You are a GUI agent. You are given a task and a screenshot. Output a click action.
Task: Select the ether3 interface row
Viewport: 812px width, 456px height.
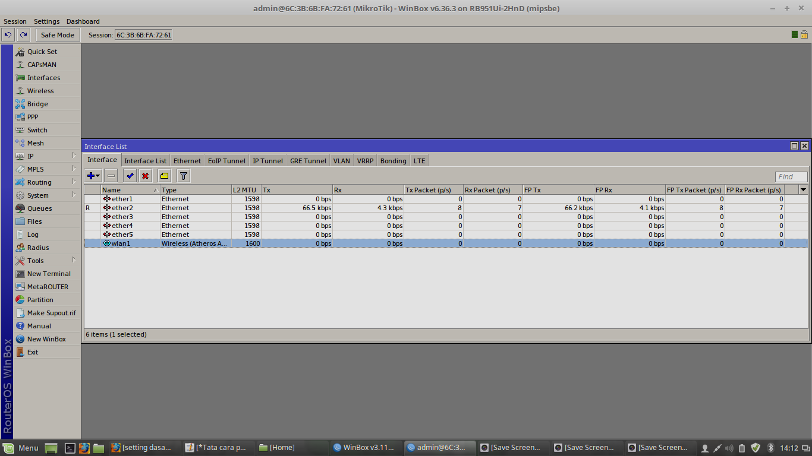[446, 217]
